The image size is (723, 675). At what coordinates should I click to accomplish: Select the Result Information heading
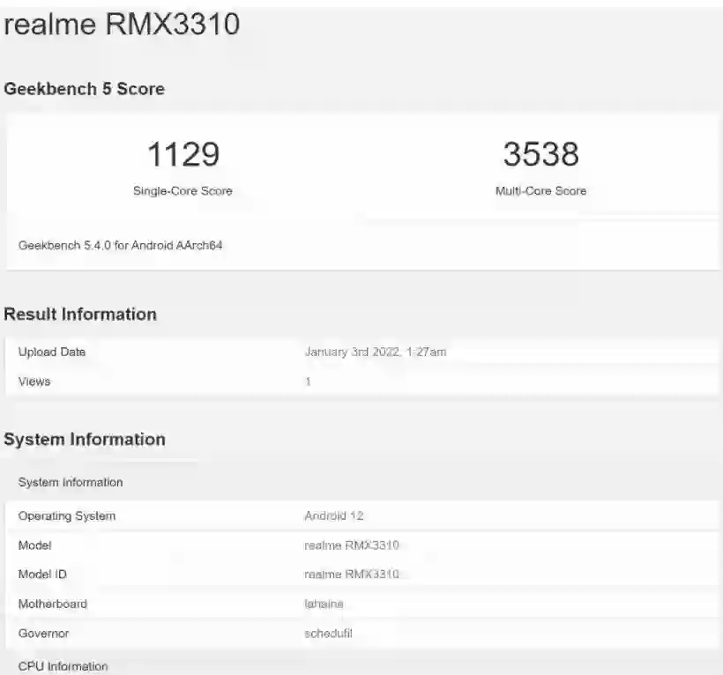(x=80, y=315)
